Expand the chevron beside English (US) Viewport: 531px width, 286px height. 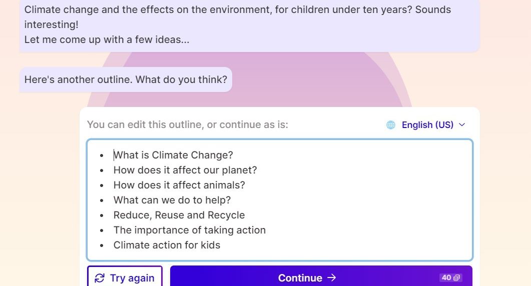462,125
